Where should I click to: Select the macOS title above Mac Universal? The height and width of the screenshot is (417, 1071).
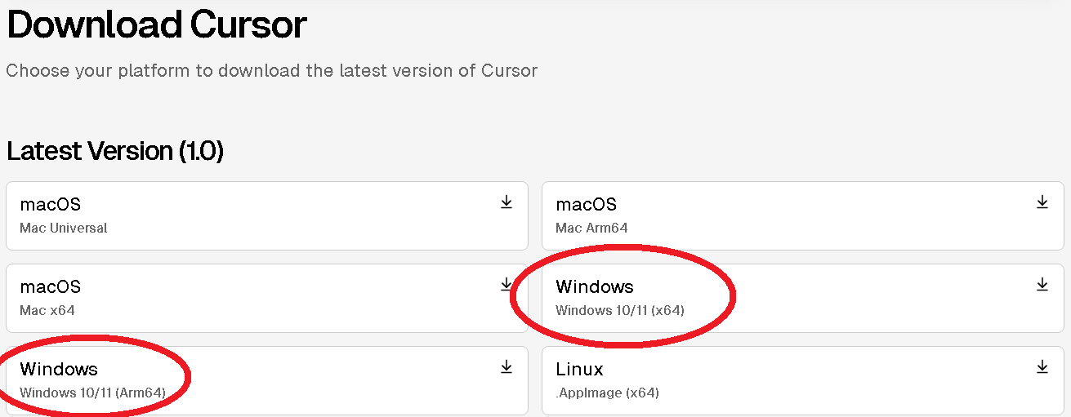point(51,205)
